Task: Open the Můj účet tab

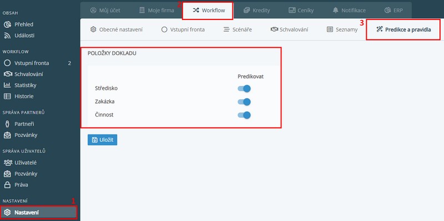Action: point(105,11)
